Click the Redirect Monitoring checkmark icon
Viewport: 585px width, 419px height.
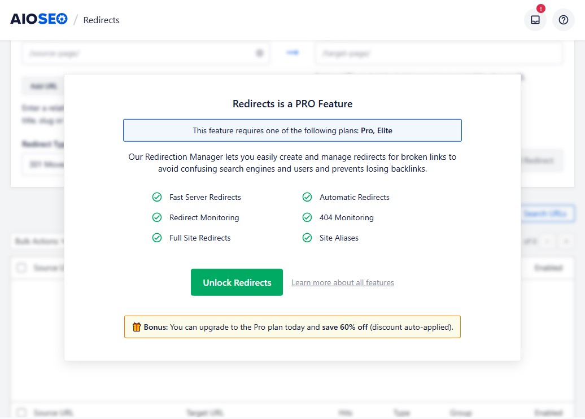157,217
